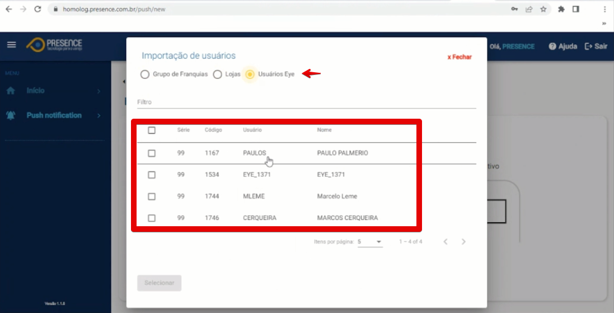Open the Início menu item
614x313 pixels.
(x=35, y=91)
